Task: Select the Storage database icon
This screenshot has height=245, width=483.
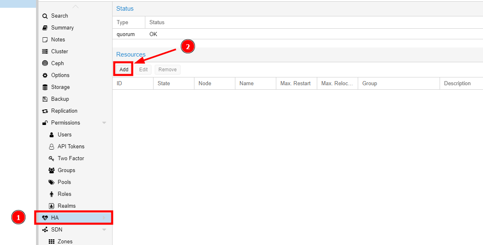Action: click(x=45, y=87)
